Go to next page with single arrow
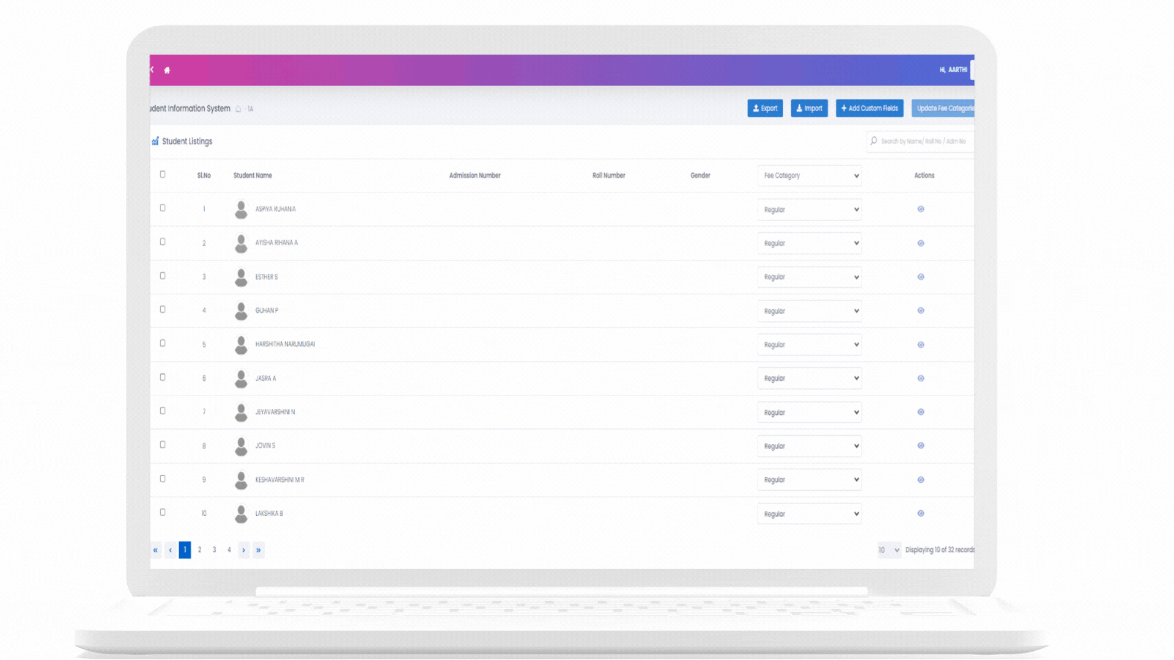Screen dimensions: 1174x660 243,550
